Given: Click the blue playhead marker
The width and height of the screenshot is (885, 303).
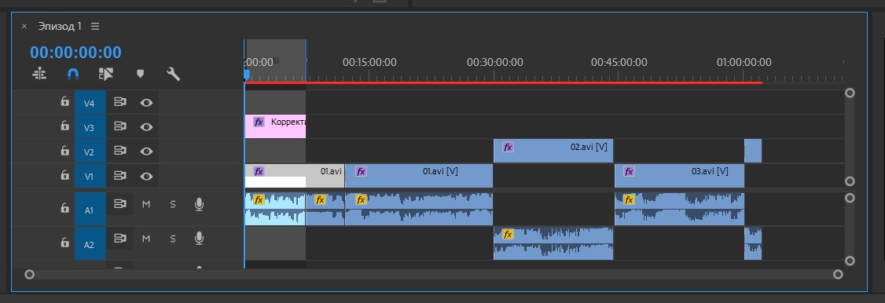Looking at the screenshot, I should tap(246, 75).
